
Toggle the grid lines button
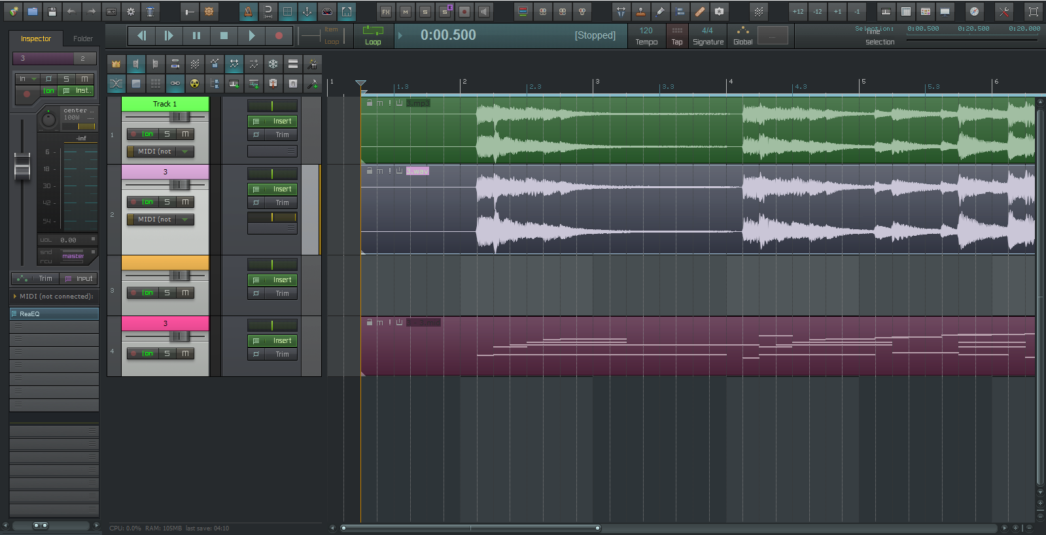coord(287,11)
